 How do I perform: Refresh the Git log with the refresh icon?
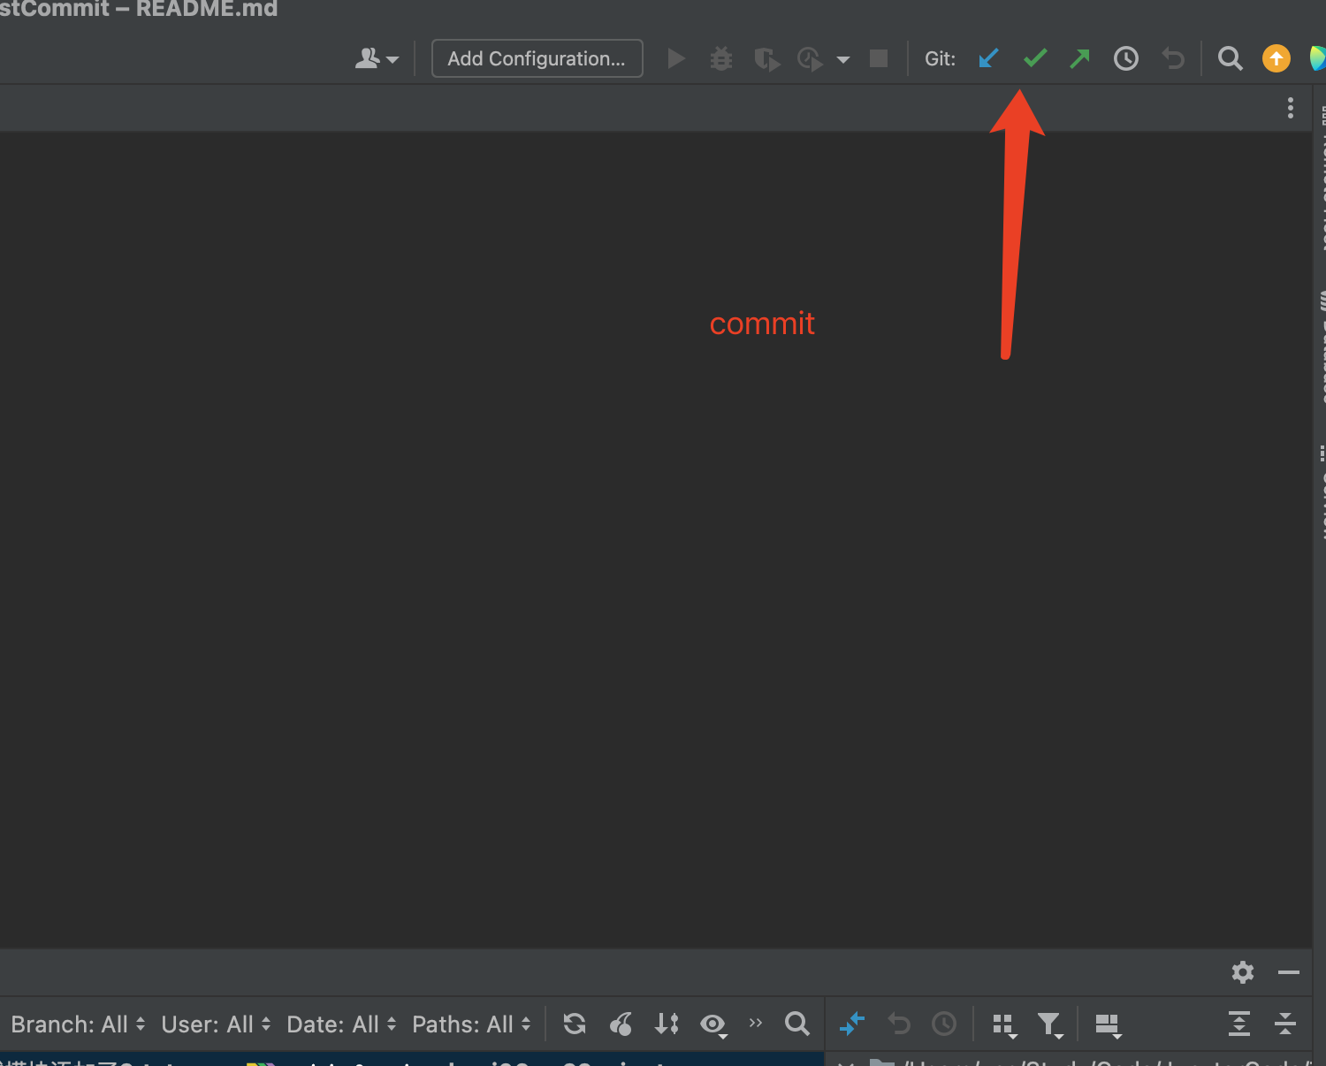coord(574,1024)
